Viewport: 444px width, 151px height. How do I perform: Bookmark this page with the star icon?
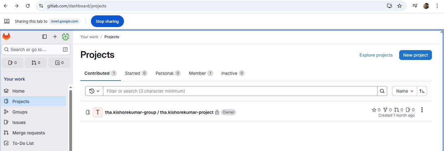click(x=399, y=6)
